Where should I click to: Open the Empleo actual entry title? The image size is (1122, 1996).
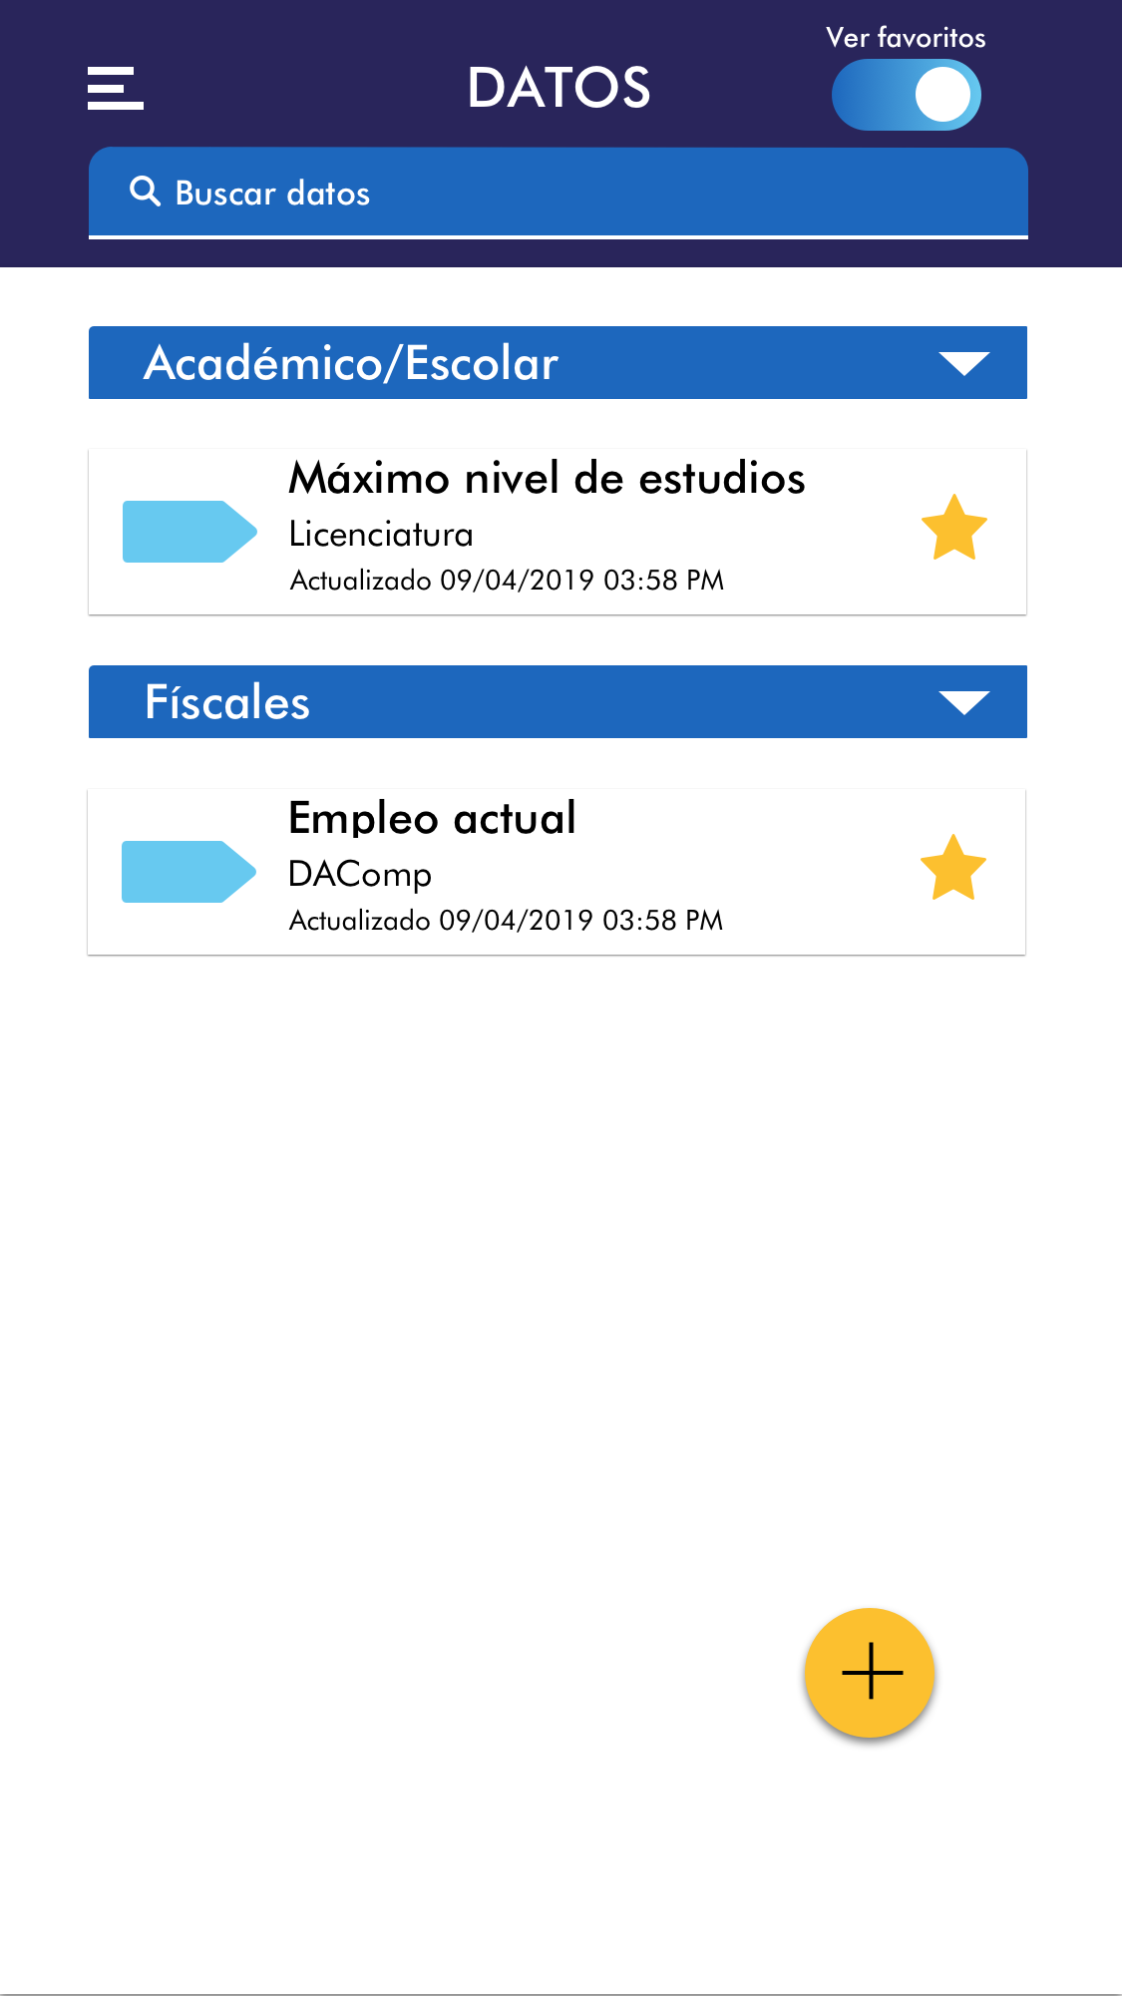(x=432, y=819)
